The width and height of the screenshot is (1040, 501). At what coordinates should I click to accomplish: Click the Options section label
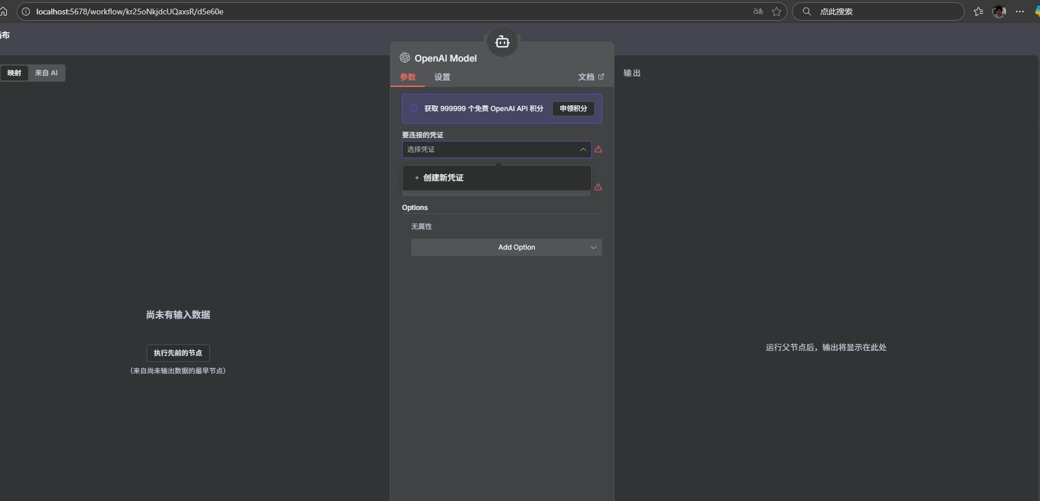click(415, 208)
